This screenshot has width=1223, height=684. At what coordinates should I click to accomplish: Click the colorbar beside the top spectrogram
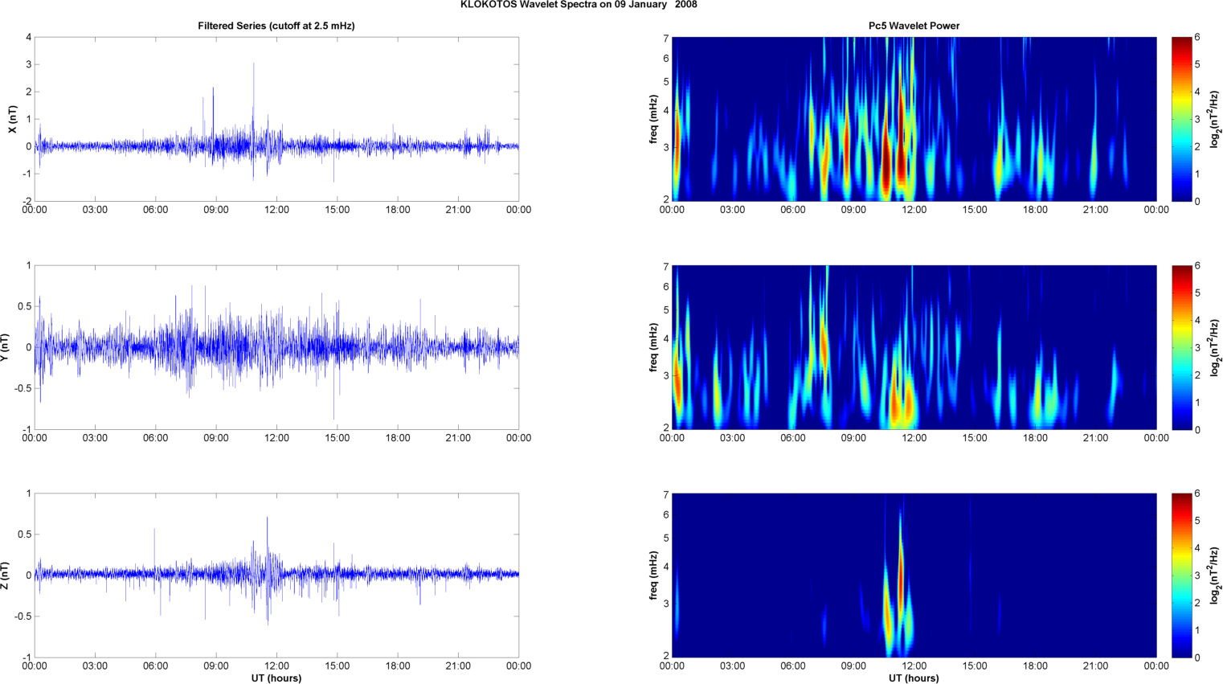[1181, 119]
